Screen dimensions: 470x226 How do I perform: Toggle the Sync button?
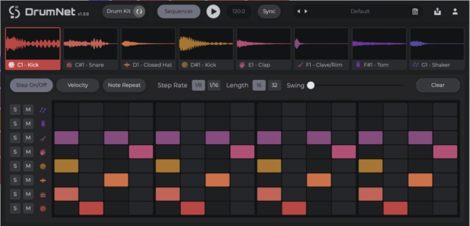[x=269, y=12]
